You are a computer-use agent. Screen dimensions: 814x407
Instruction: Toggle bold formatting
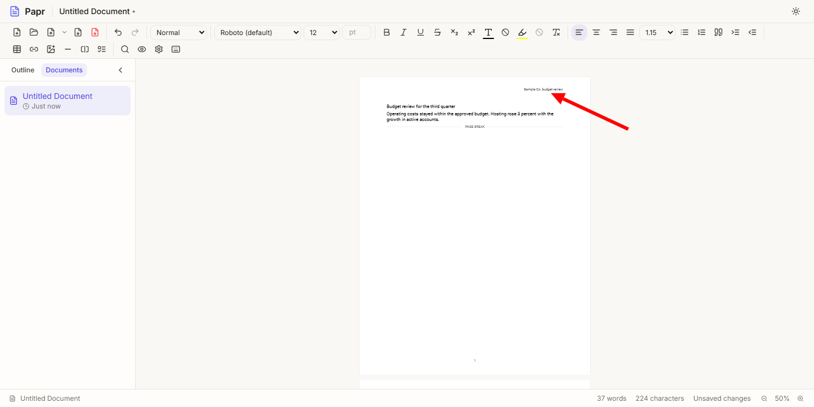tap(387, 32)
